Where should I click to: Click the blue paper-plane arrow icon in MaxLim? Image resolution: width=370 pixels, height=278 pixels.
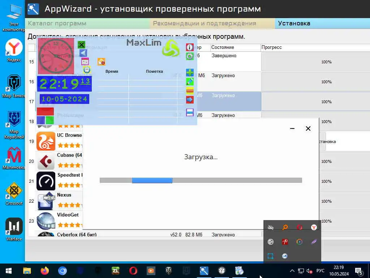click(x=83, y=53)
